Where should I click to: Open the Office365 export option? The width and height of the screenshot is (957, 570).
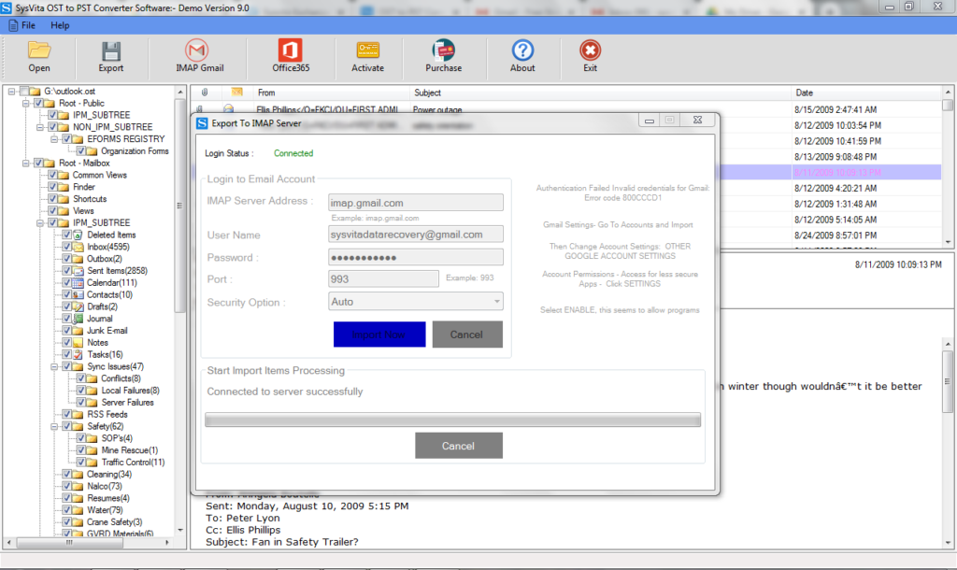pyautogui.click(x=288, y=56)
